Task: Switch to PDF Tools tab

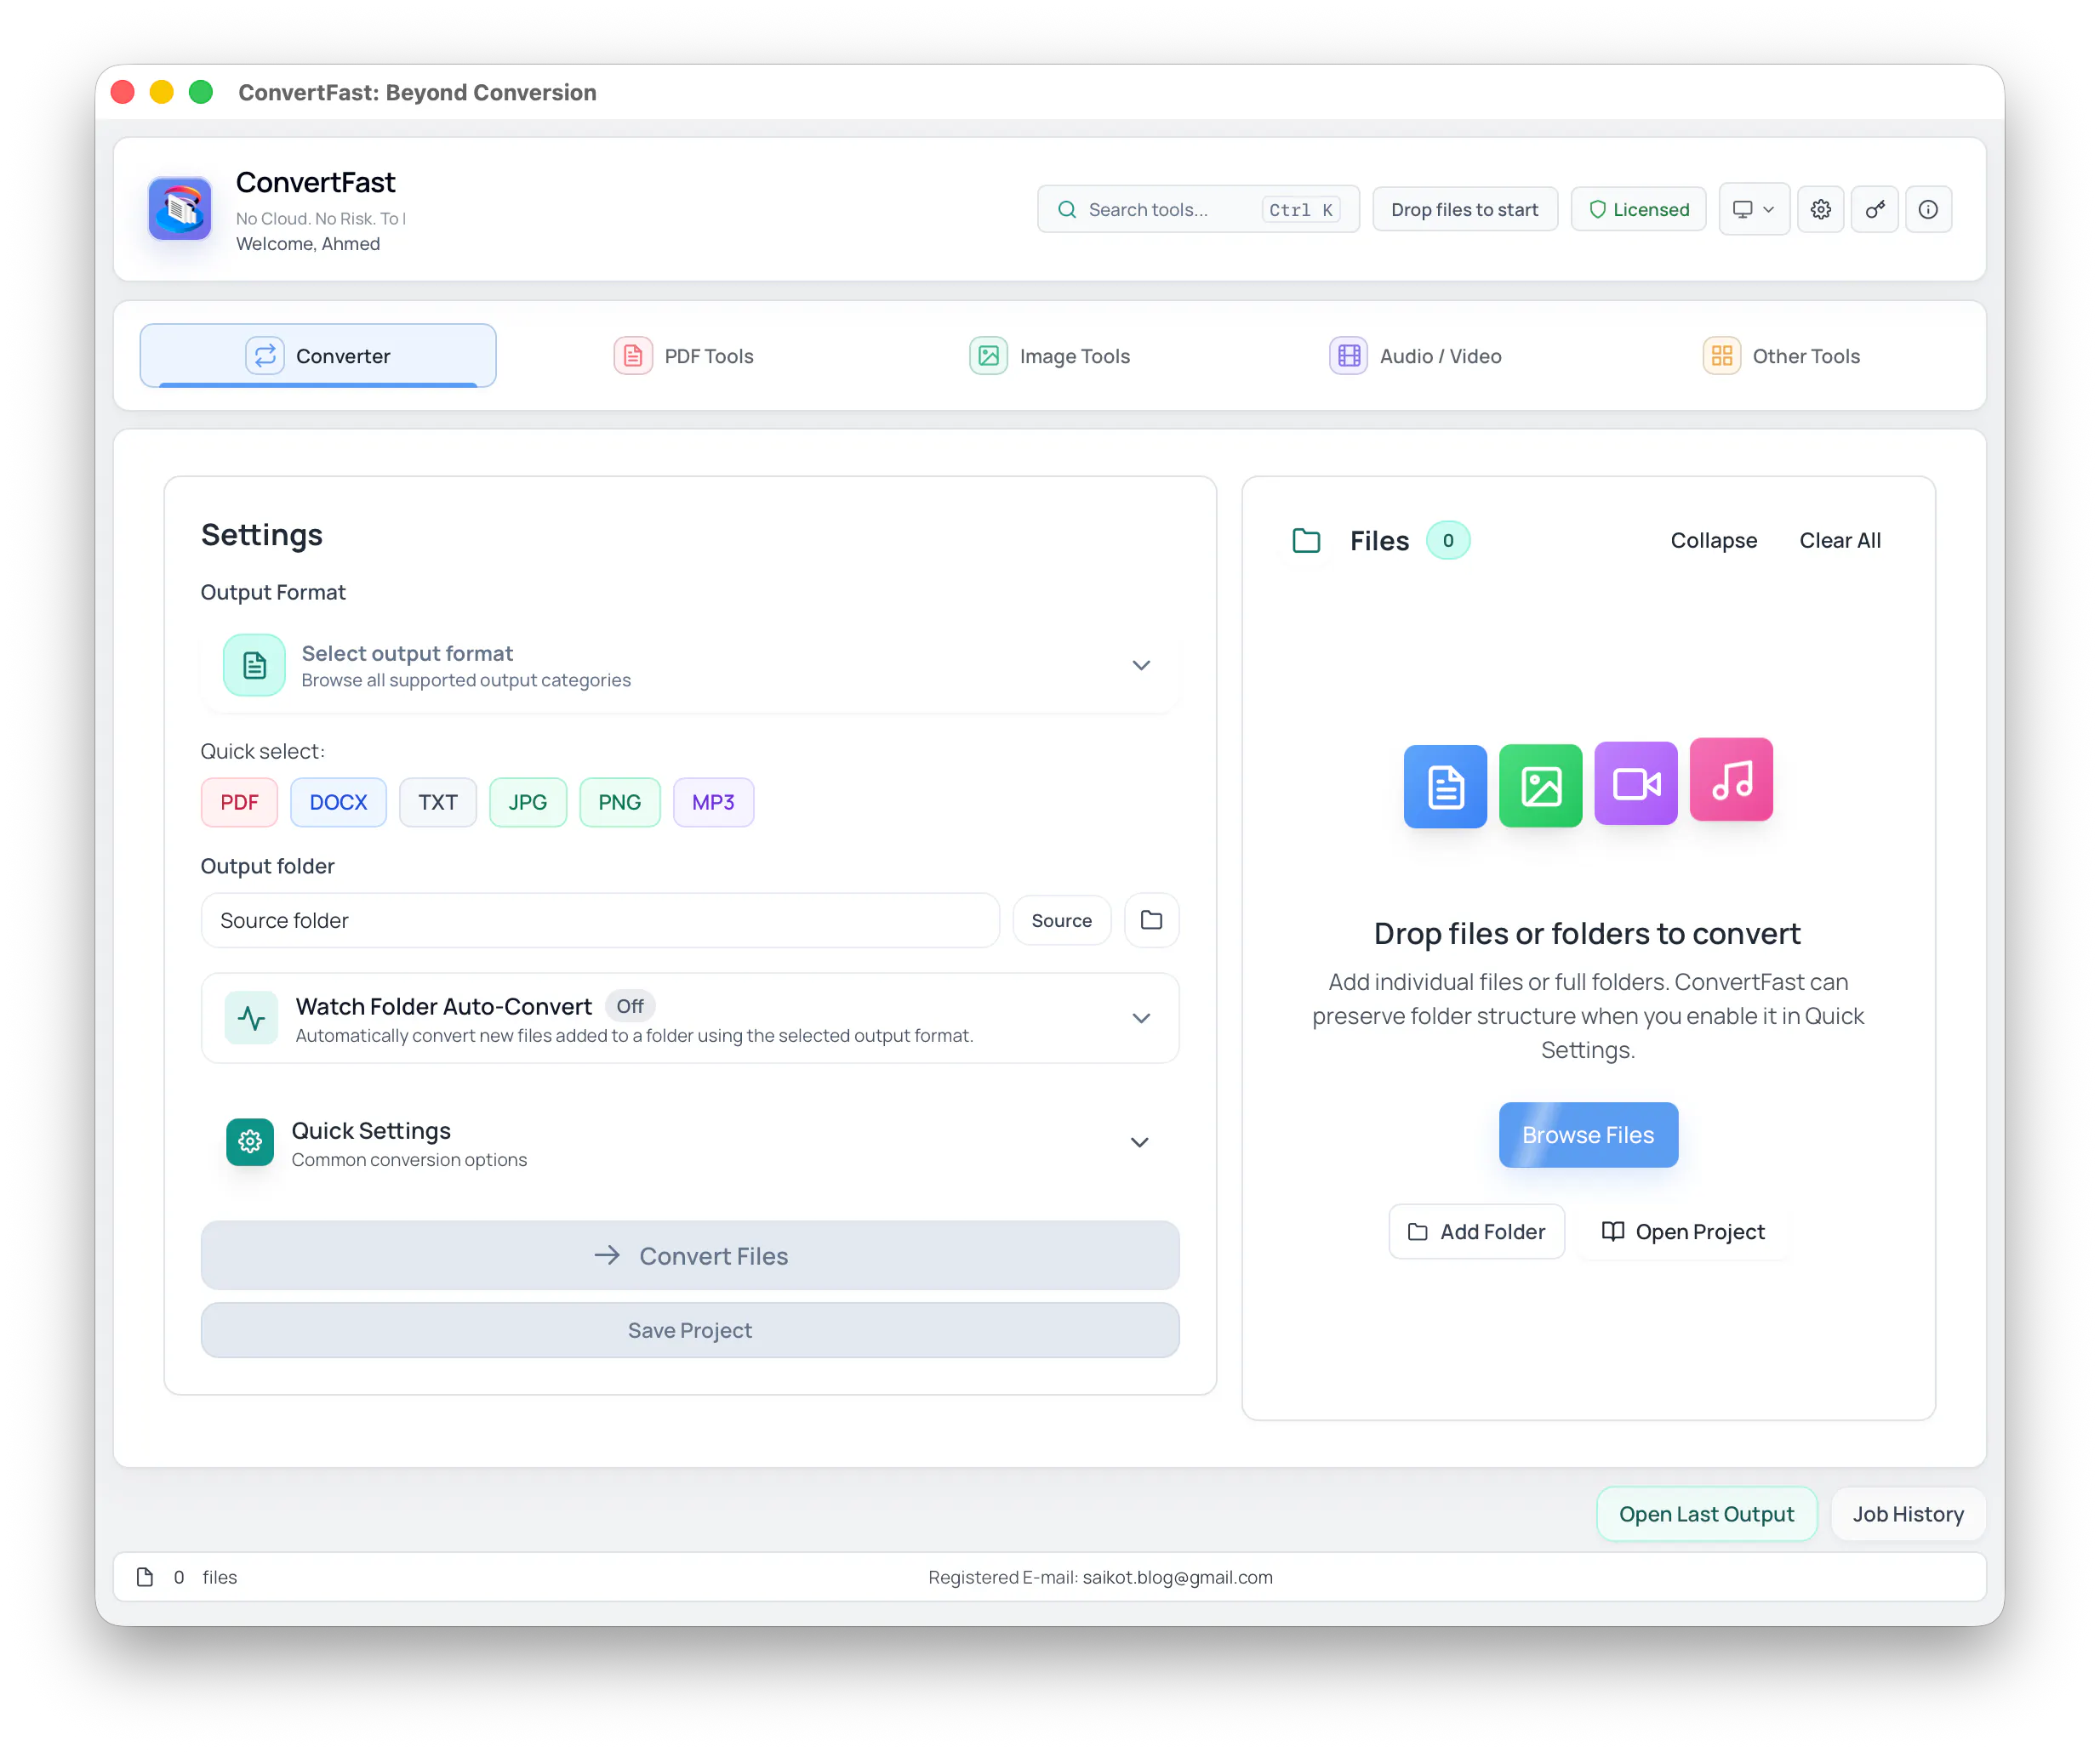Action: tap(684, 356)
